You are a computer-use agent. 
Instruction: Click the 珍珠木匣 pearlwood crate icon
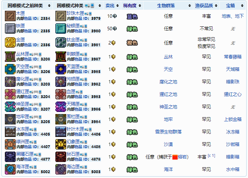point(61,16)
